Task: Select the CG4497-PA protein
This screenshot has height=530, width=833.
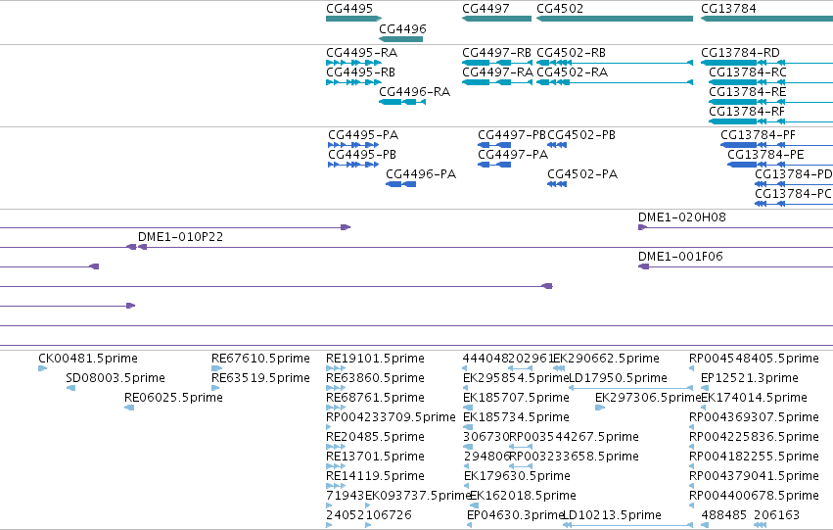Action: pyautogui.click(x=494, y=165)
